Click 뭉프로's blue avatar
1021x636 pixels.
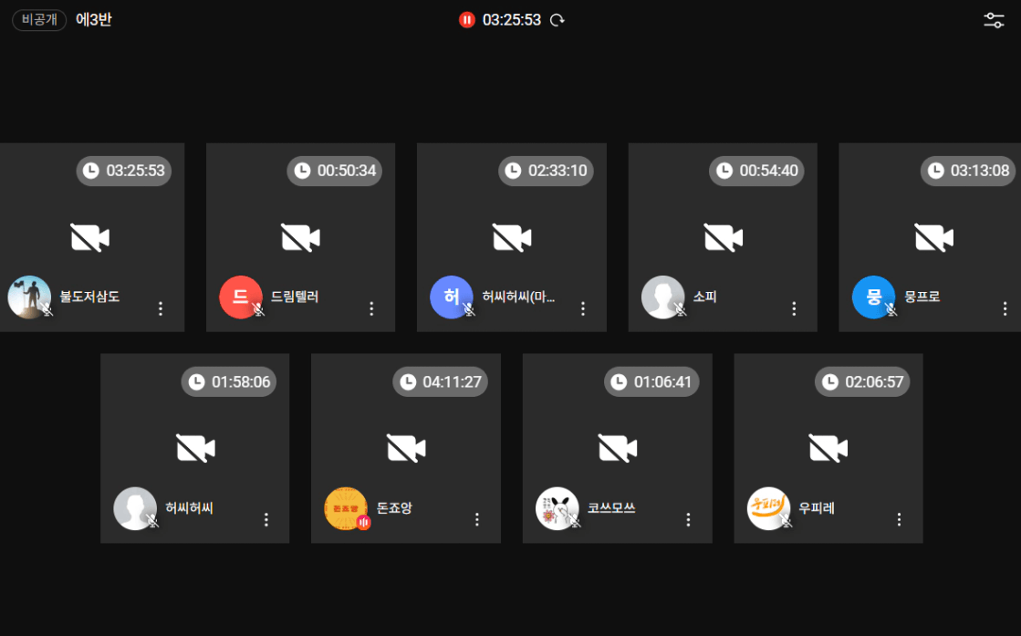pyautogui.click(x=874, y=297)
